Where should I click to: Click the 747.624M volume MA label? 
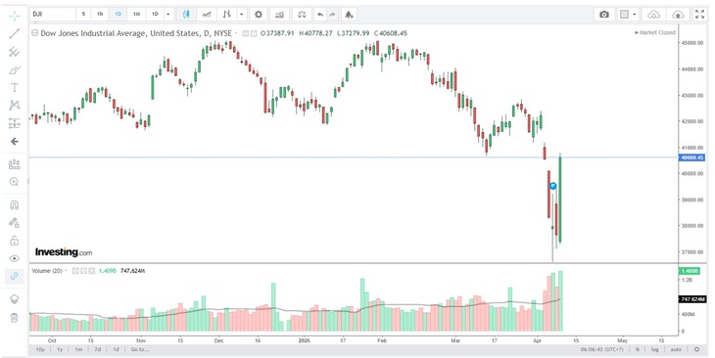[x=692, y=299]
